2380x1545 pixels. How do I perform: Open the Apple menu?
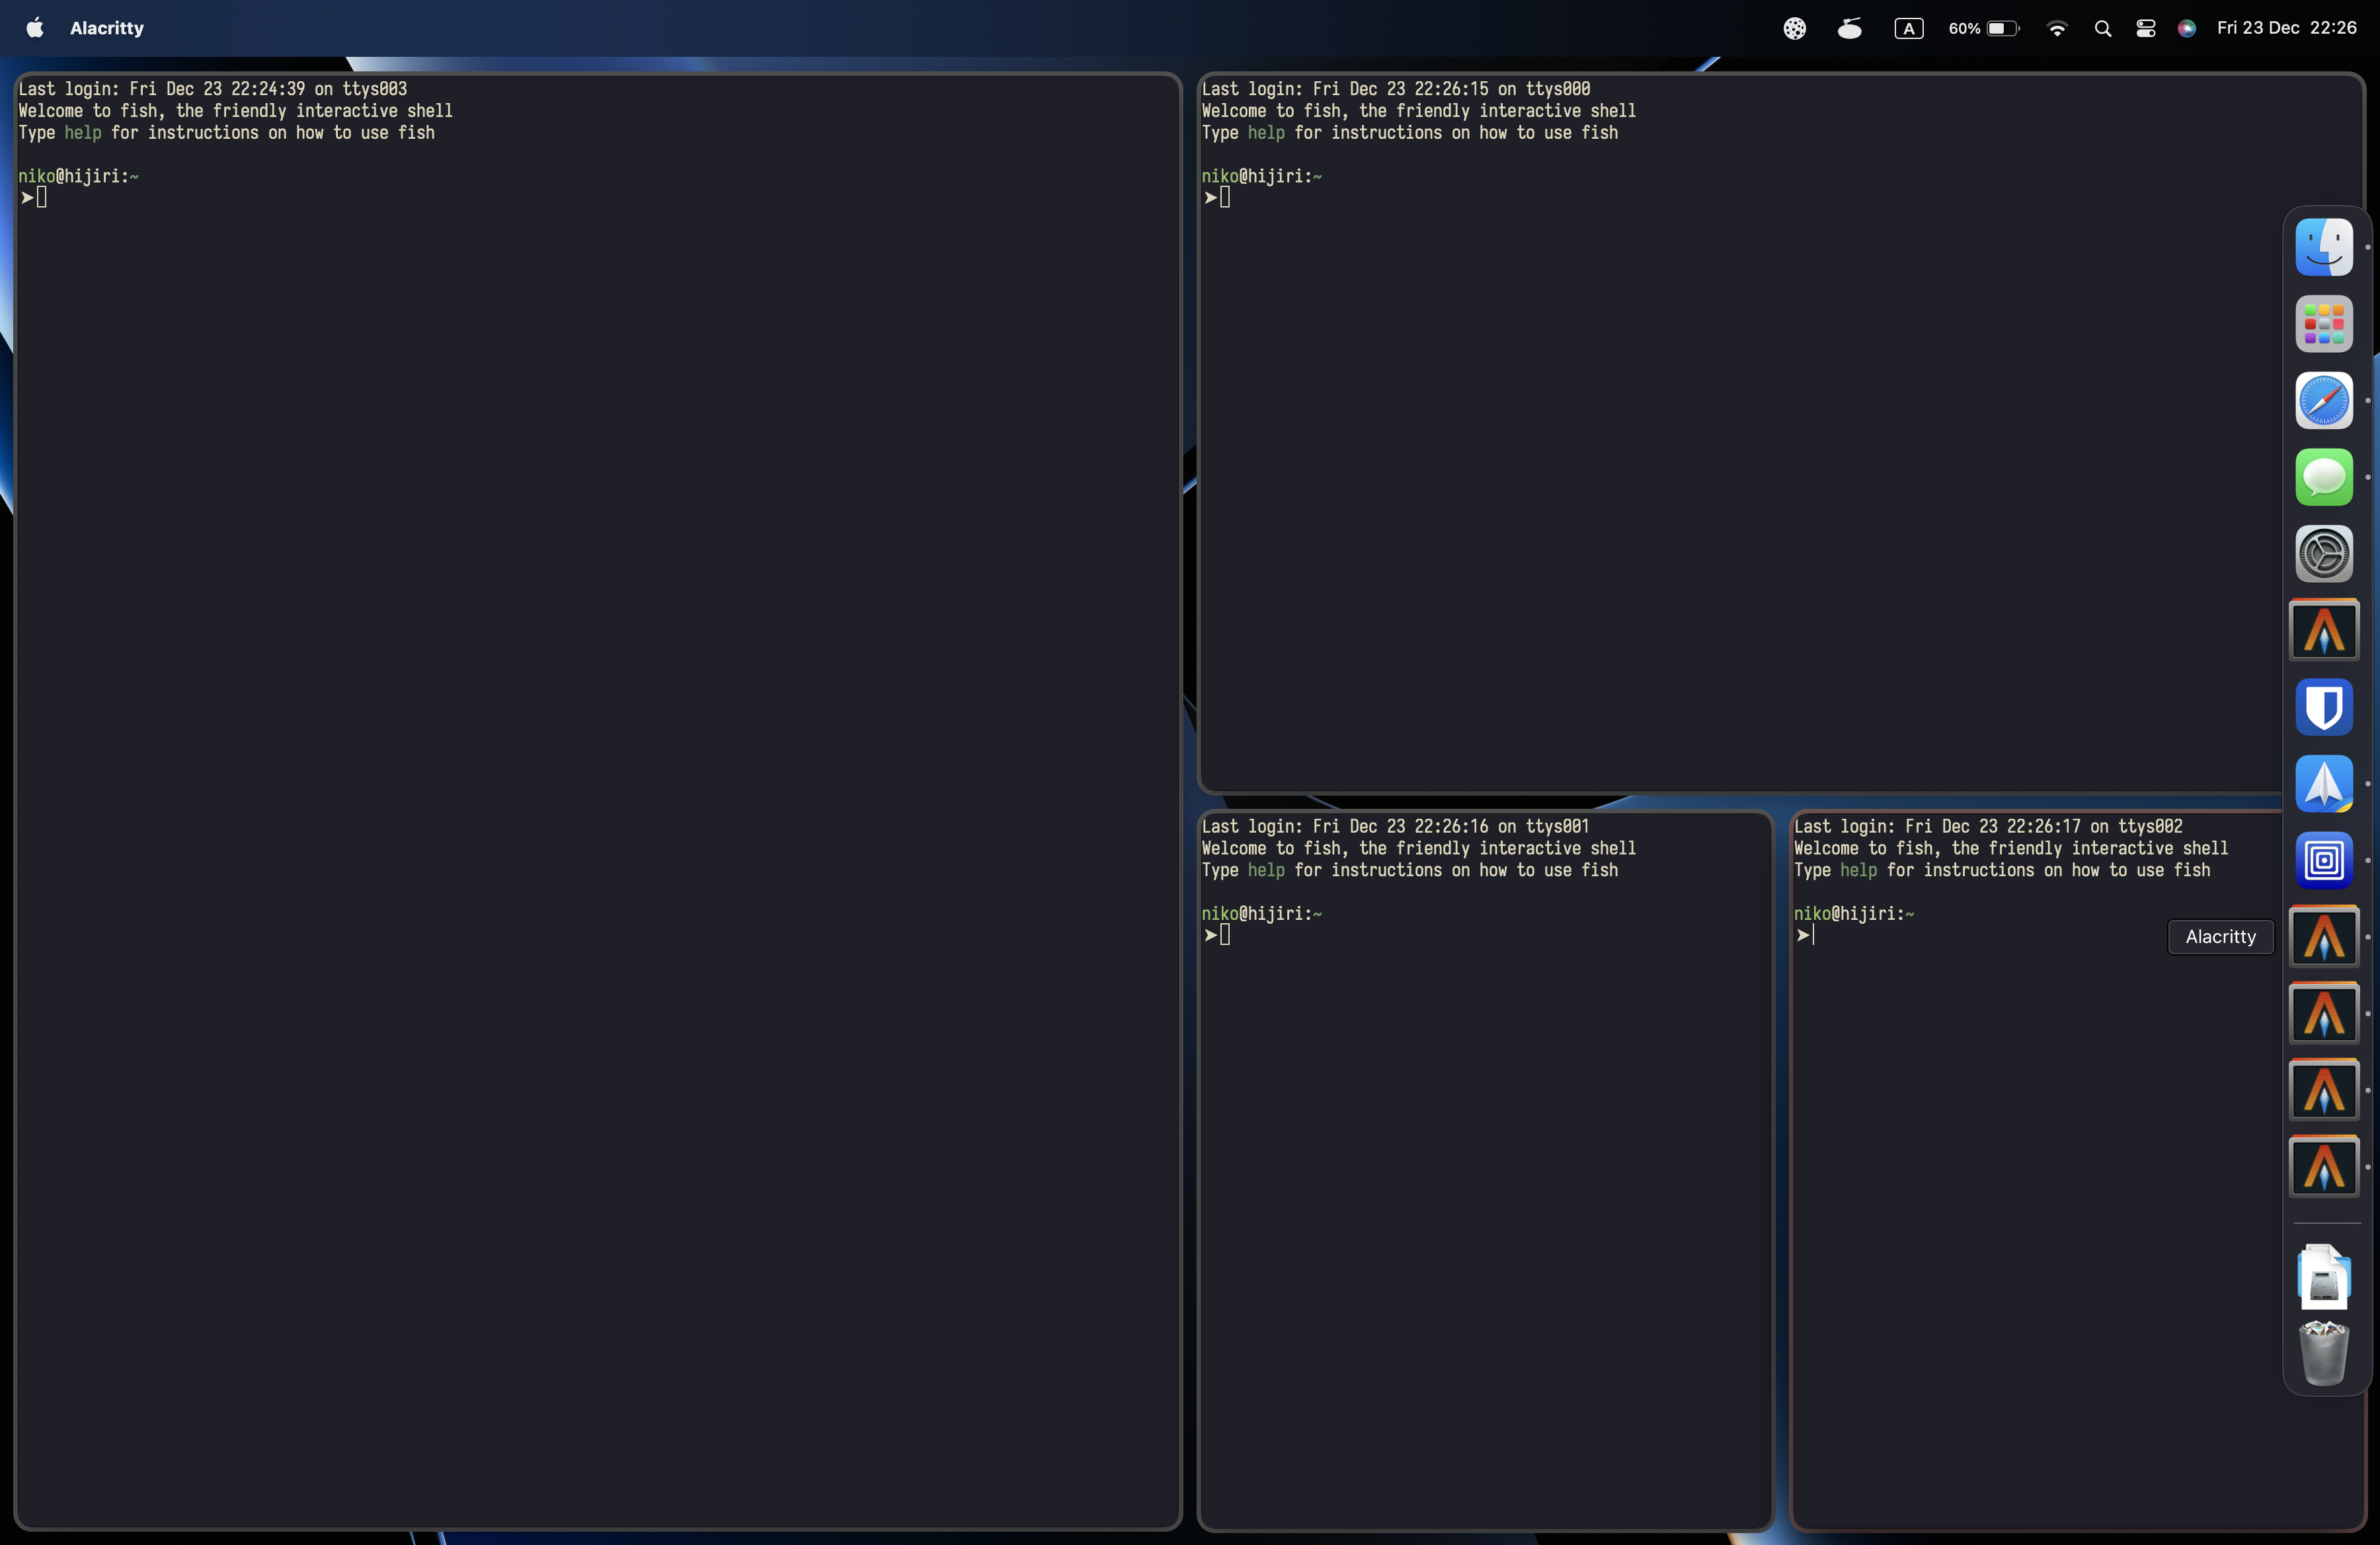coord(34,27)
